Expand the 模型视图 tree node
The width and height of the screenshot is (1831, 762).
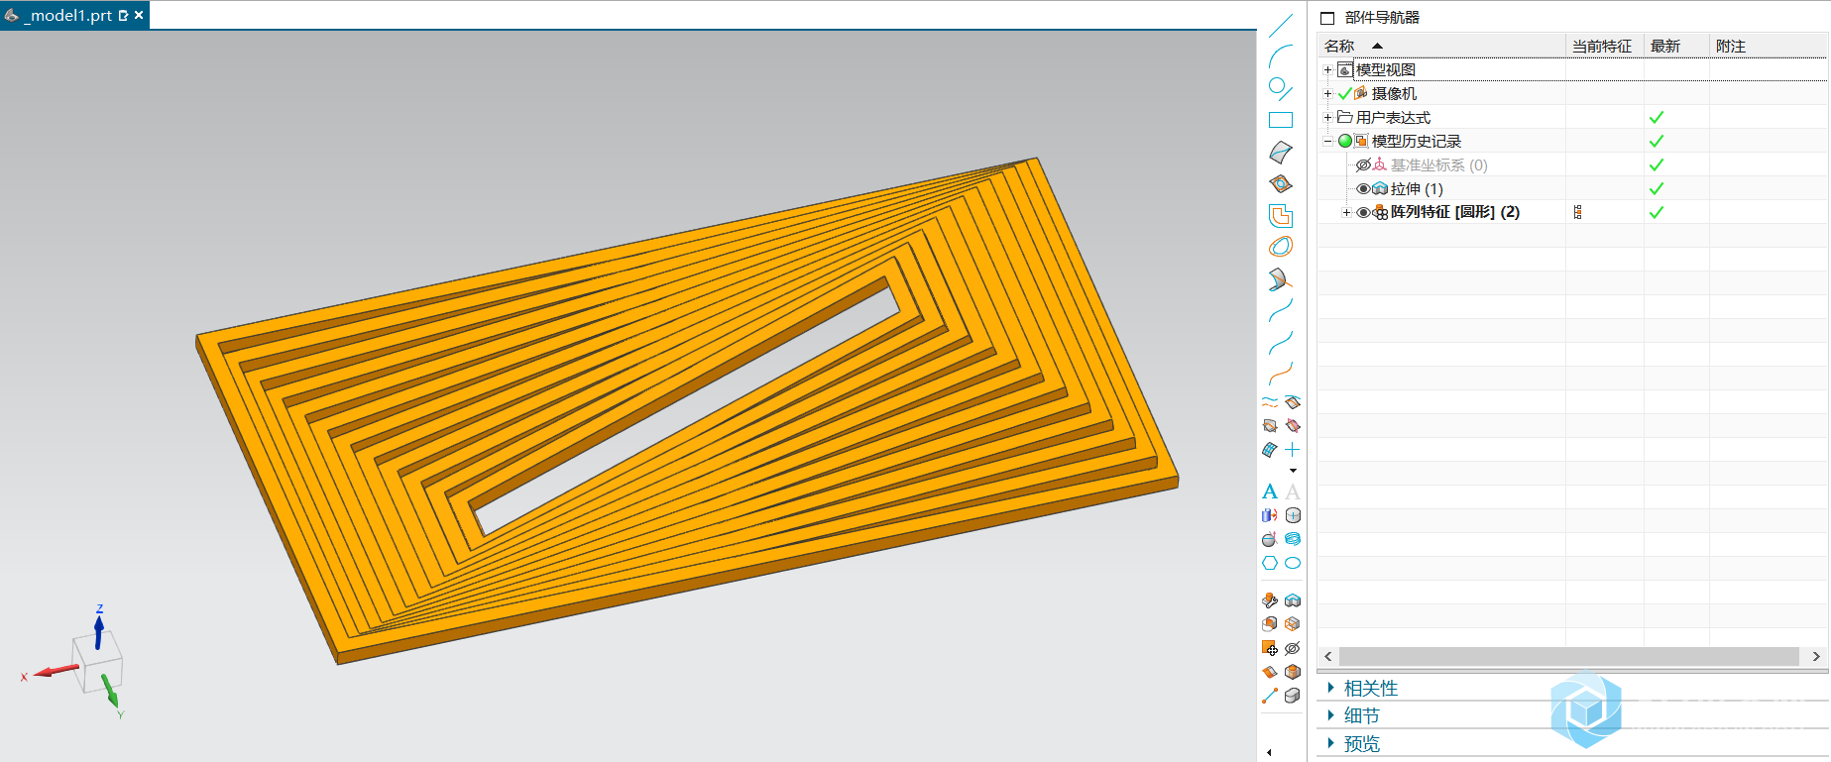[x=1327, y=69]
